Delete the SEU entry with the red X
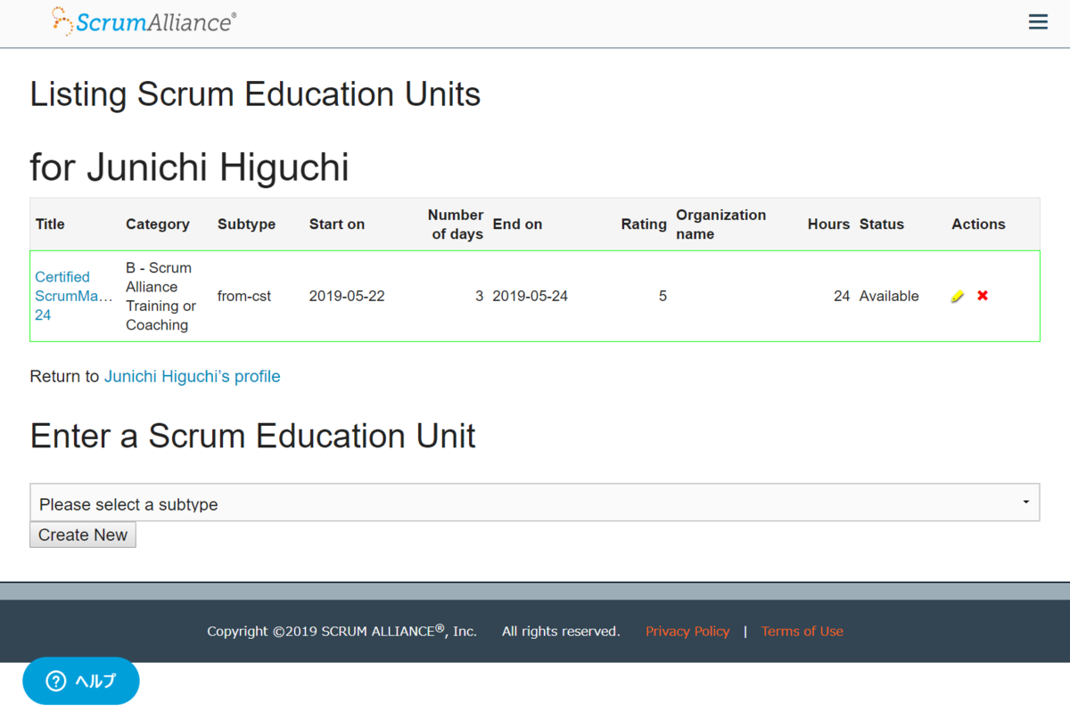This screenshot has height=719, width=1070. click(x=981, y=296)
